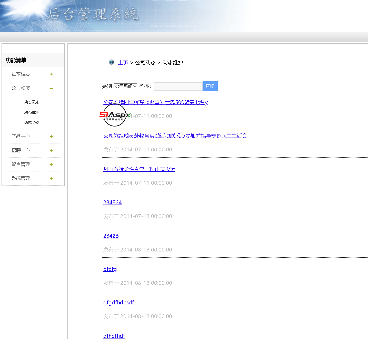
Task: Expand the 系统管理 plus icon
Action: click(x=51, y=179)
